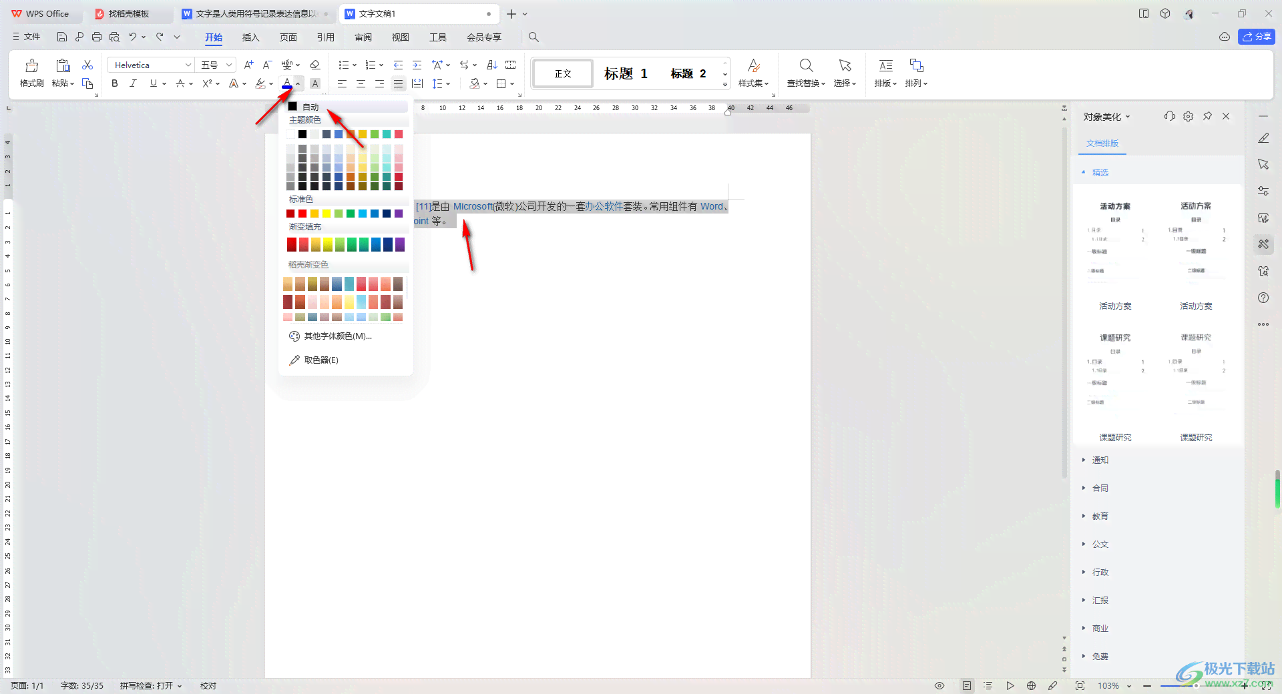Click the 办公软件 hyperlink in document
Viewport: 1282px width, 694px height.
coord(604,206)
